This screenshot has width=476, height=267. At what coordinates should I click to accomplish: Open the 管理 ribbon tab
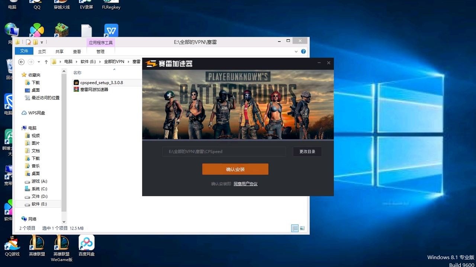[x=100, y=52]
